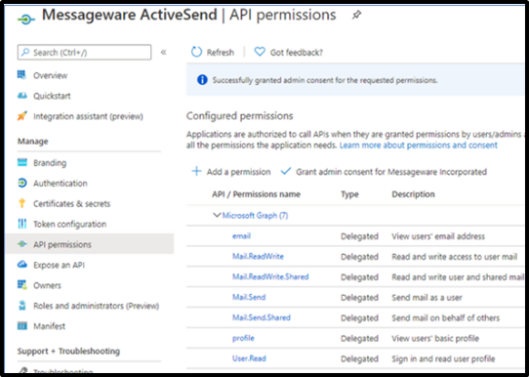The width and height of the screenshot is (529, 377).
Task: Open Overview via its grid icon
Action: 21,74
